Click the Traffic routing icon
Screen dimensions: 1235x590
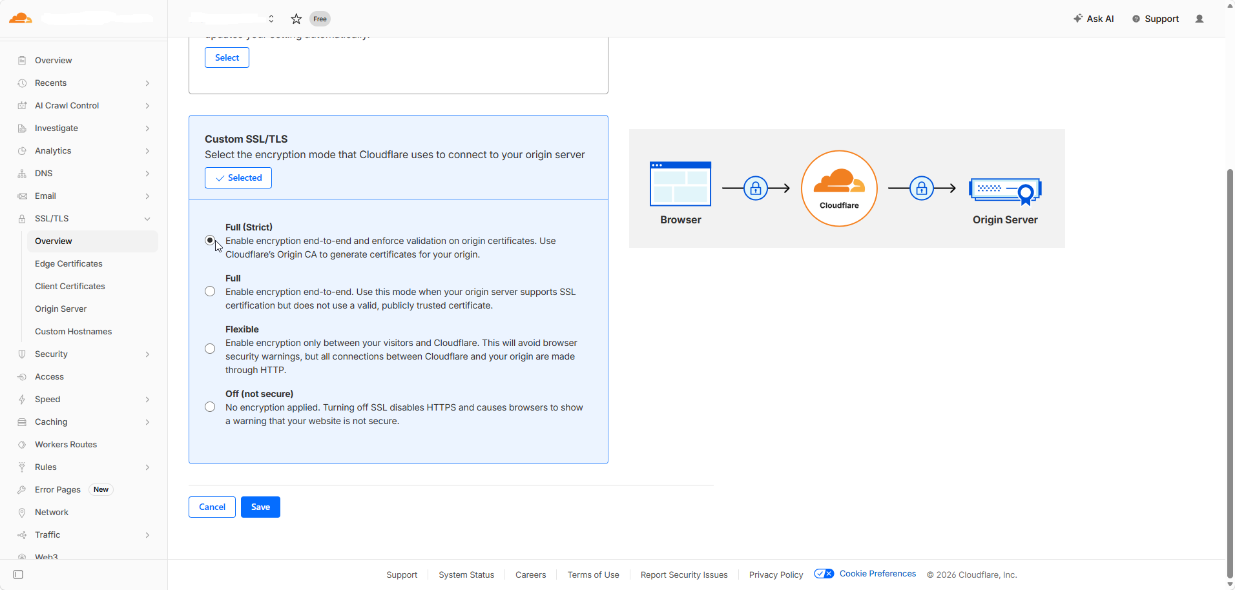pos(22,535)
